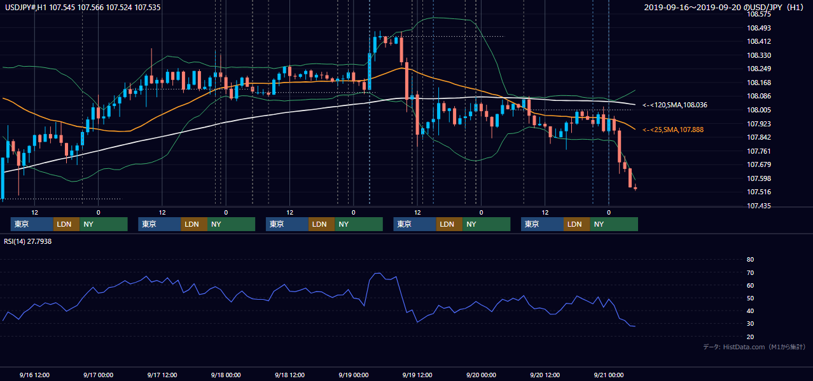The width and height of the screenshot is (813, 381).
Task: Click price axis label 108.575
Action: tap(758, 14)
